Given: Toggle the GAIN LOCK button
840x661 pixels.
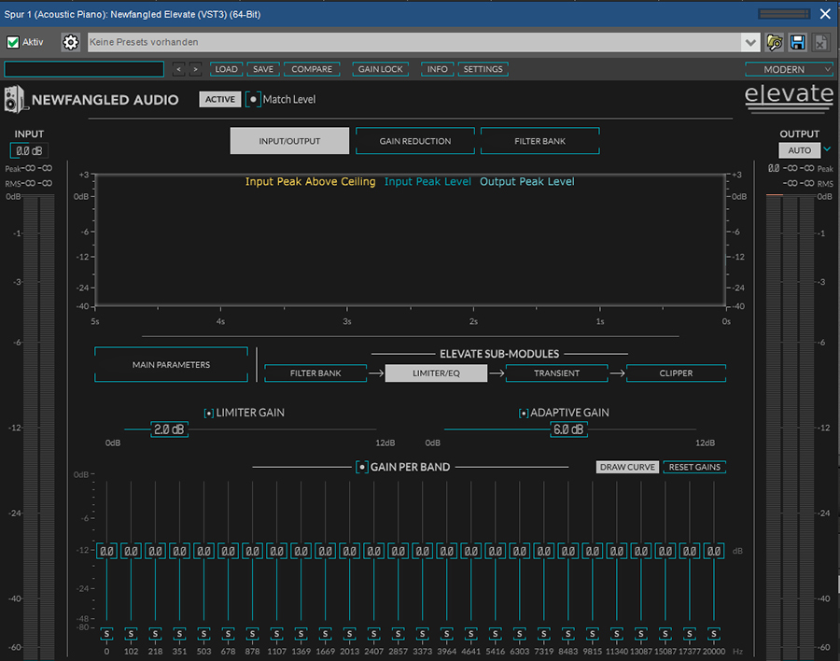Looking at the screenshot, I should (381, 69).
